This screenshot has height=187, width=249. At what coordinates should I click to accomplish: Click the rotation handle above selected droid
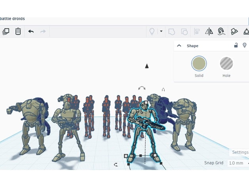click(142, 88)
